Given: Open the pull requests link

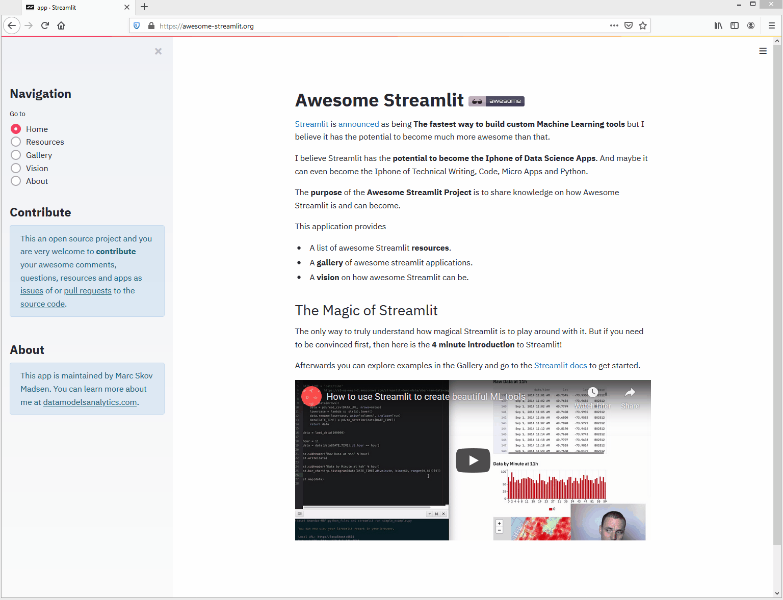Looking at the screenshot, I should click(x=88, y=290).
